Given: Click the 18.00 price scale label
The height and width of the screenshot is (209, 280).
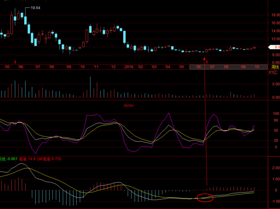Looking at the screenshot, I should coord(275,15).
